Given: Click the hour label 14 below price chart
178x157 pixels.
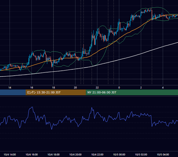Looking at the screenshot, I should (x=10, y=88).
